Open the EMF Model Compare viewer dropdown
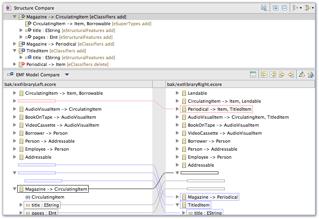 click(67, 75)
